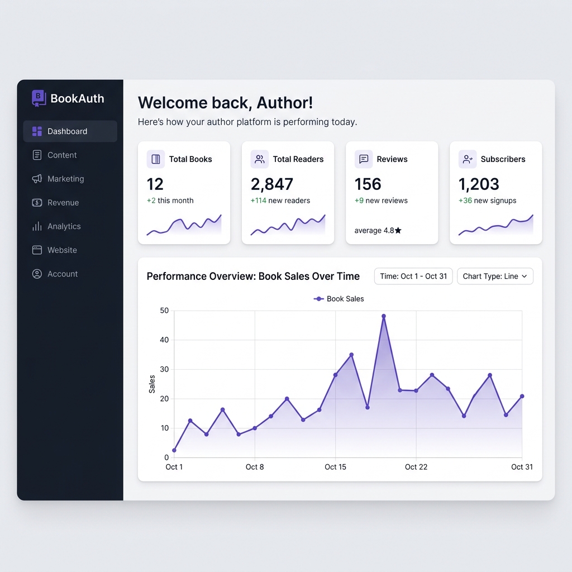Click the star icon beside average 4.8
Image resolution: width=572 pixels, height=572 pixels.
[398, 230]
